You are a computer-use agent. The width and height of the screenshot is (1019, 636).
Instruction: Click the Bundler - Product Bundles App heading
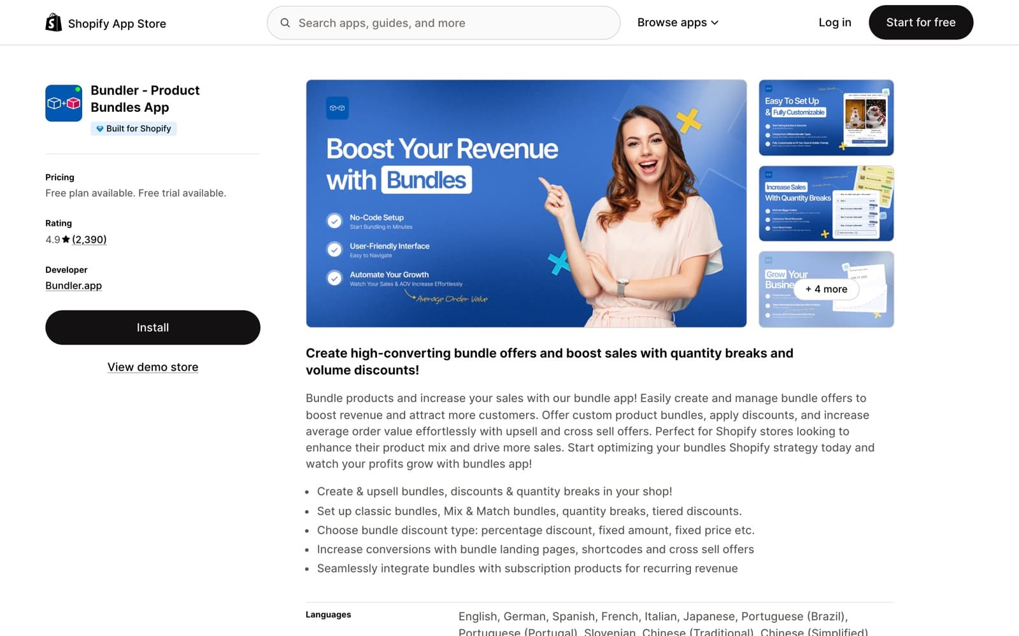pos(145,99)
